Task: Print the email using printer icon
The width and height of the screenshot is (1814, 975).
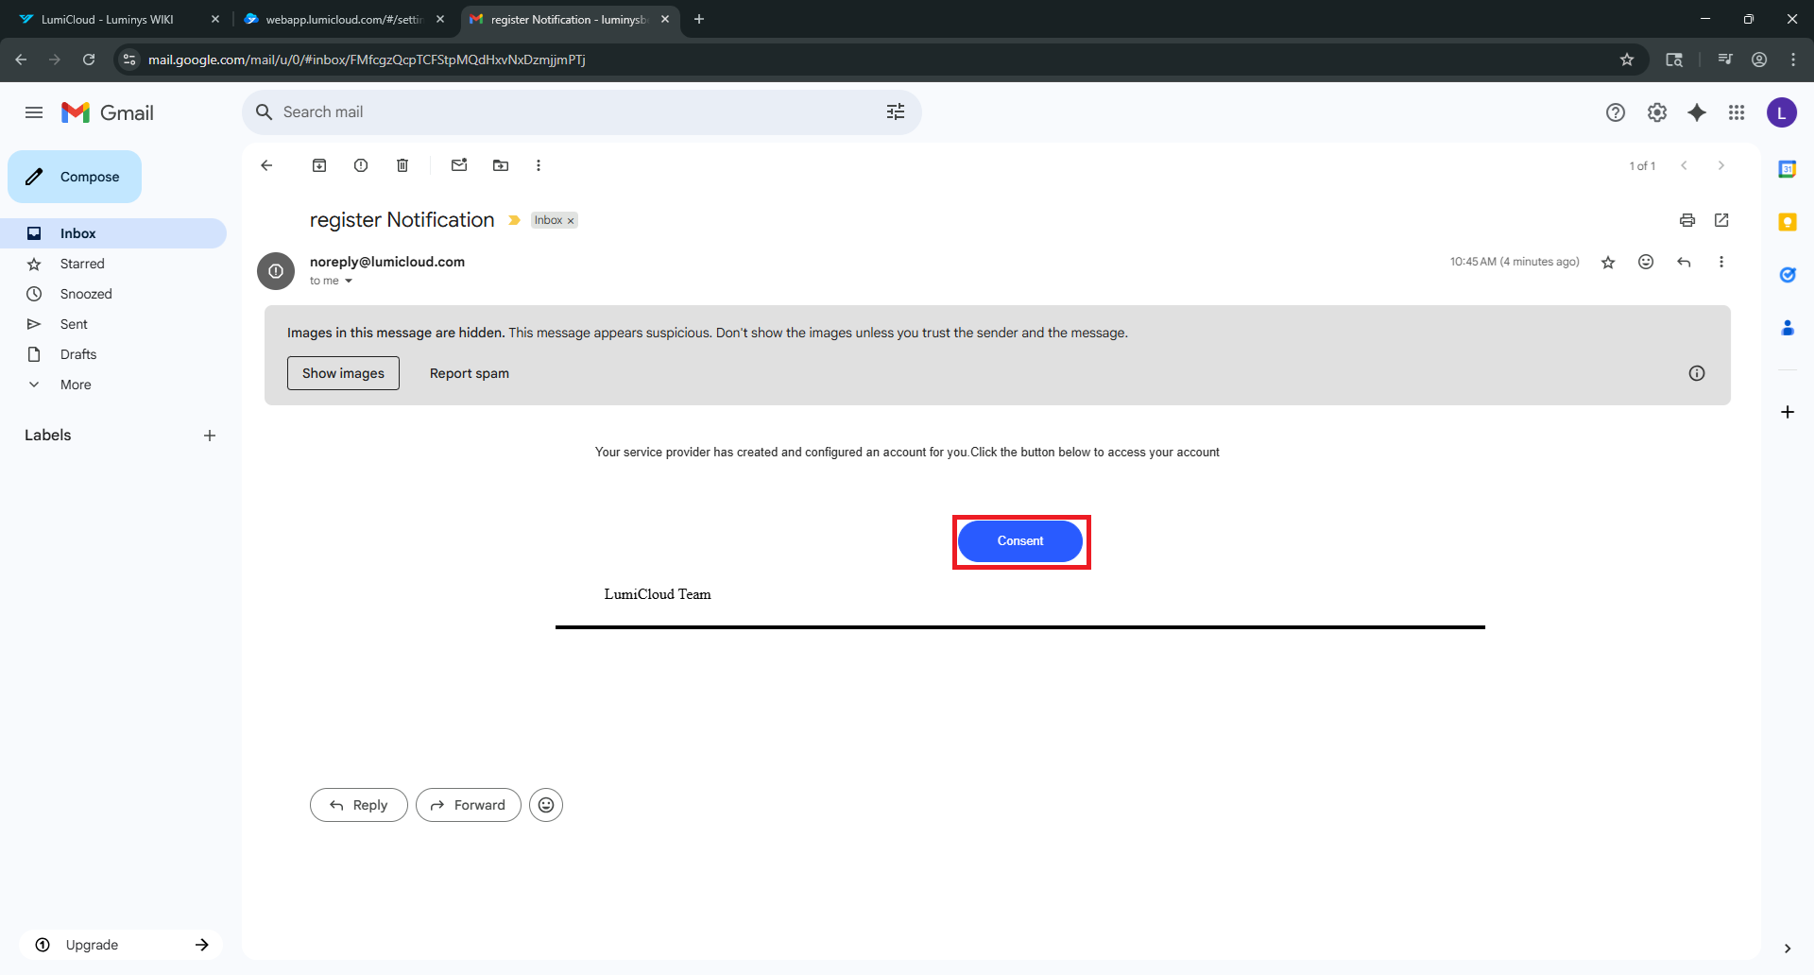Action: 1687,220
